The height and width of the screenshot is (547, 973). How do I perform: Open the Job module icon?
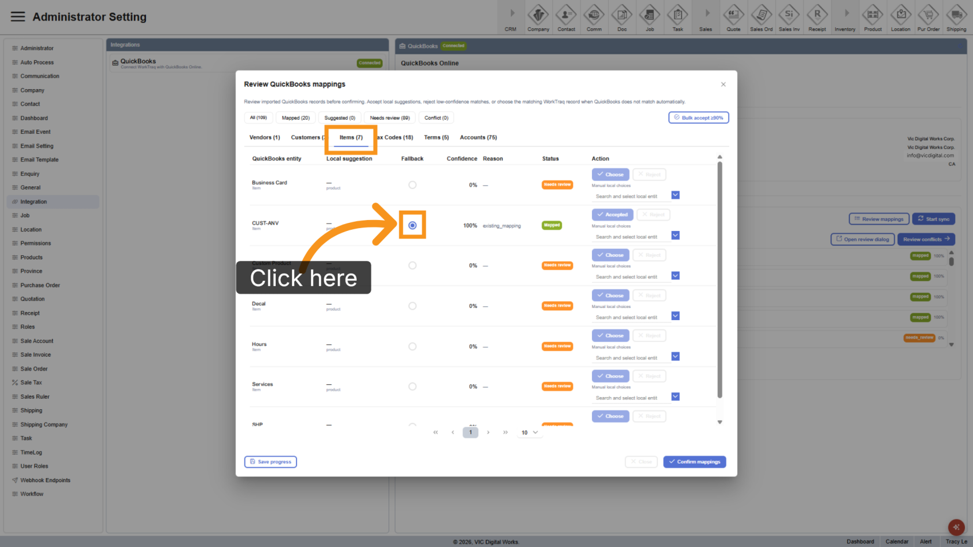(x=649, y=17)
